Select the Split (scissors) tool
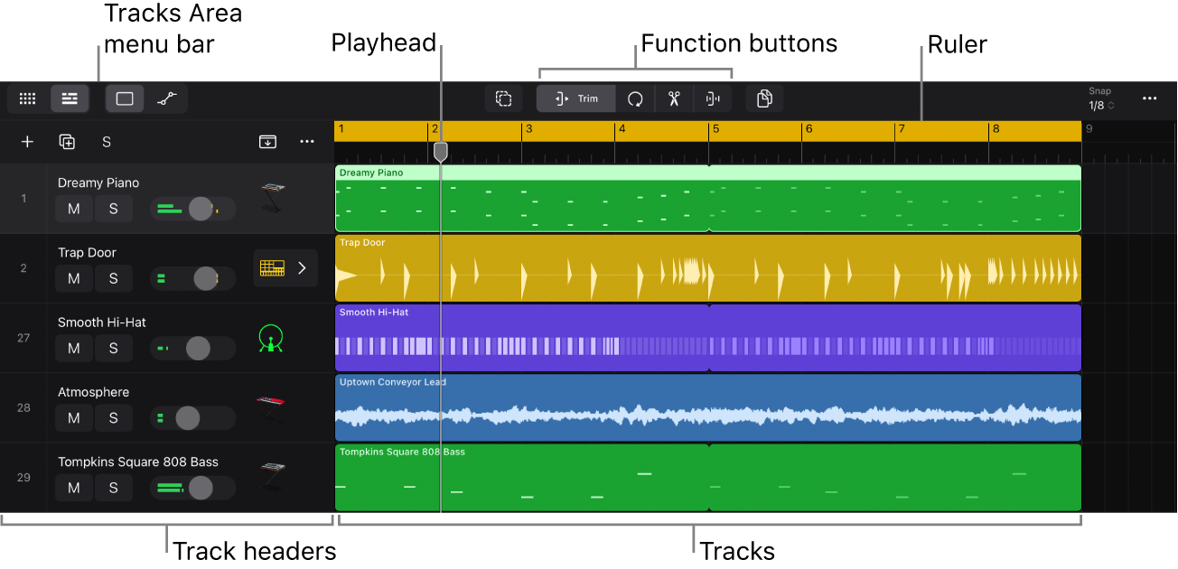The height and width of the screenshot is (569, 1178). (672, 98)
